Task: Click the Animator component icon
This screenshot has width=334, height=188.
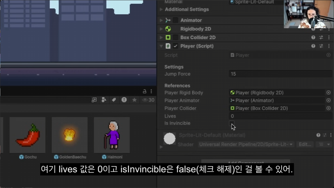Action: point(168,20)
